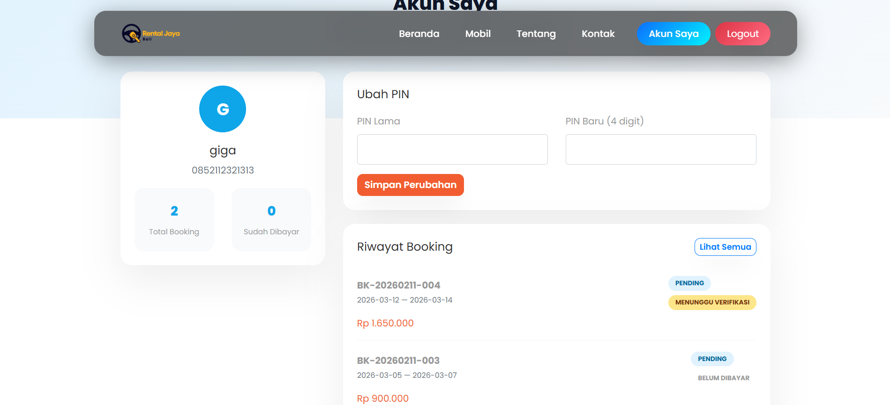Open booking BK-20260211-003
Viewport: 890px width, 405px height.
pos(398,361)
